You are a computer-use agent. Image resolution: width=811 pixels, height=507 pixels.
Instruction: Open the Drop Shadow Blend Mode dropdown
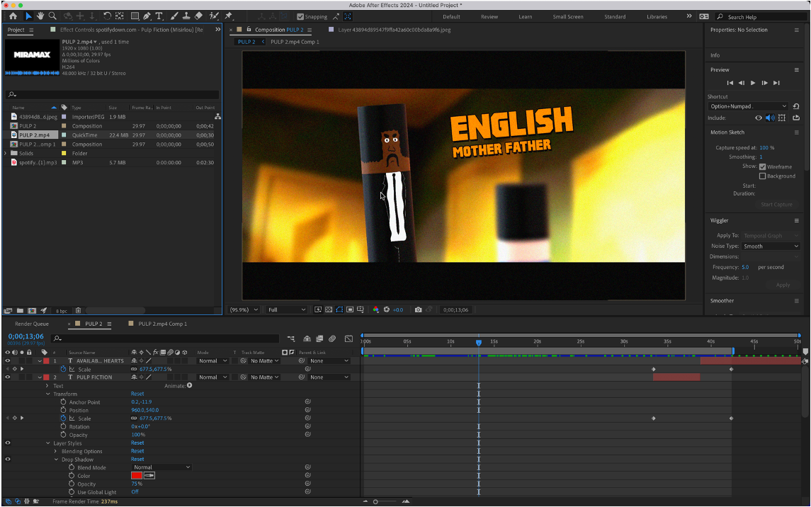pos(161,467)
